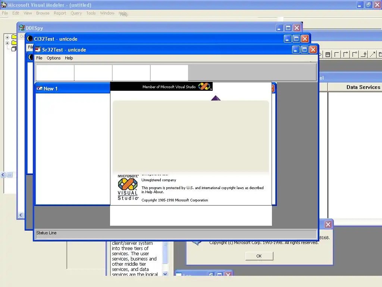Click the browser pane scroll-left arrow

coord(3,175)
